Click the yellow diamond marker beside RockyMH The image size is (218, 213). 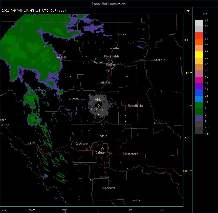(x=63, y=52)
